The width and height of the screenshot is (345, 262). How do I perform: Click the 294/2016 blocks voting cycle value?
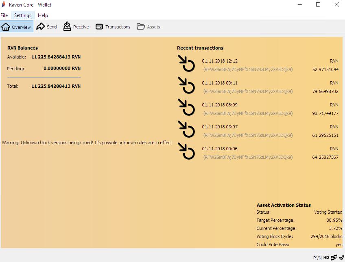click(327, 236)
